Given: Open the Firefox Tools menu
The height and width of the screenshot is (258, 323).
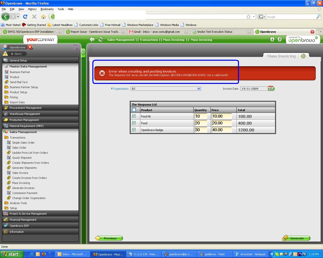Looking at the screenshot, I should point(61,9).
